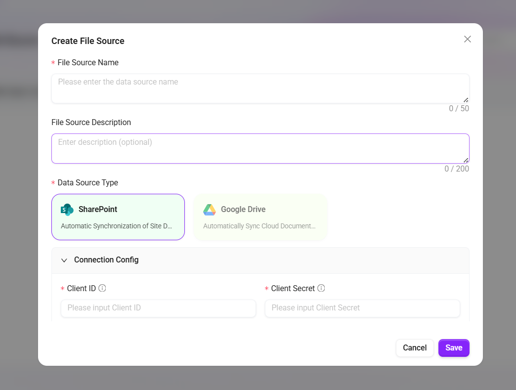Open the Client ID info tooltip icon
This screenshot has height=390, width=516.
pos(102,288)
